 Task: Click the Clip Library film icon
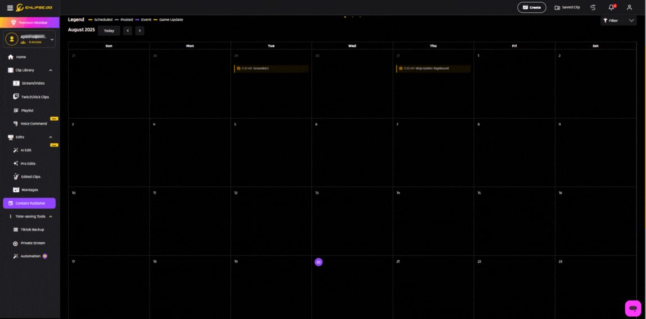point(11,70)
